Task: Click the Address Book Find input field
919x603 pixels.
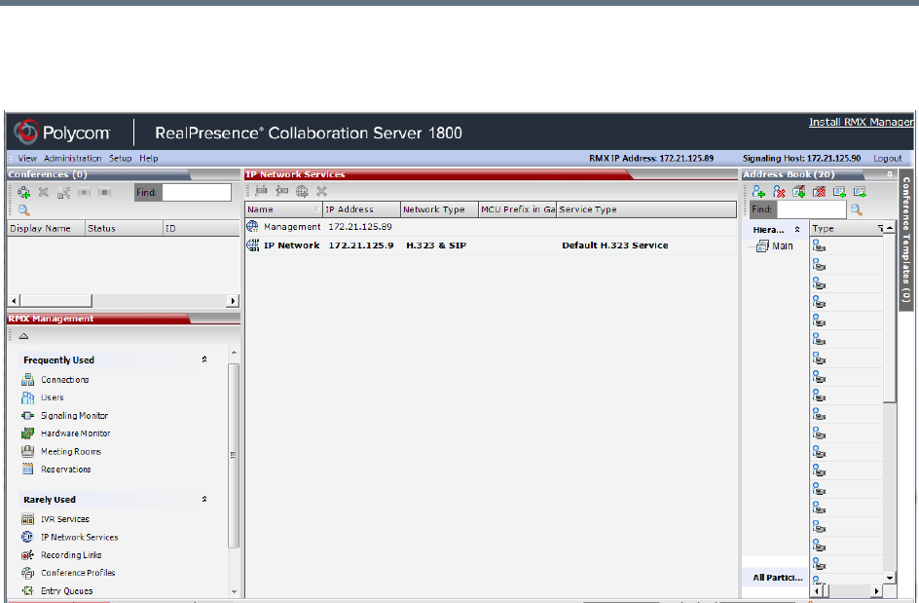Action: pyautogui.click(x=811, y=209)
